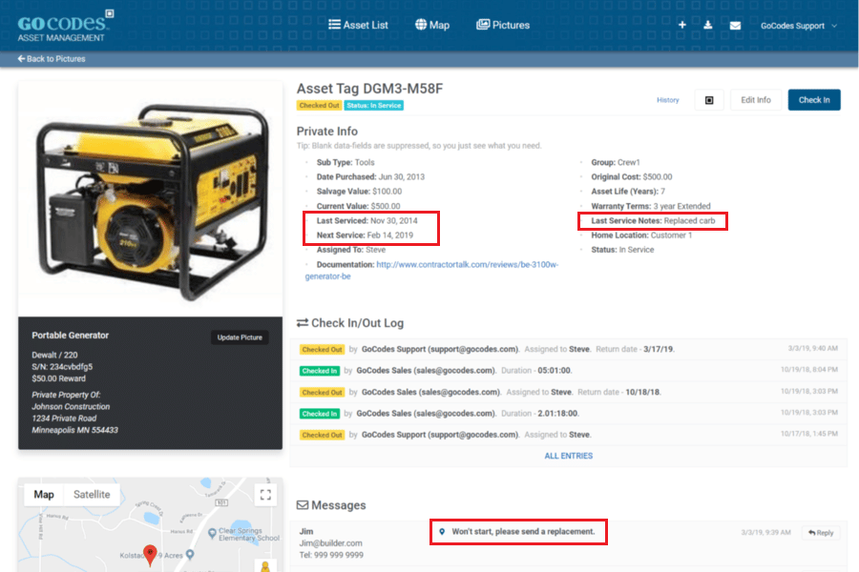
Task: Open the Asset List menu
Action: point(358,25)
